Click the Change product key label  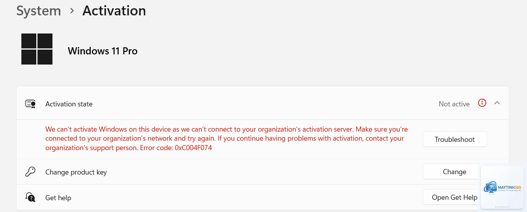(x=76, y=172)
